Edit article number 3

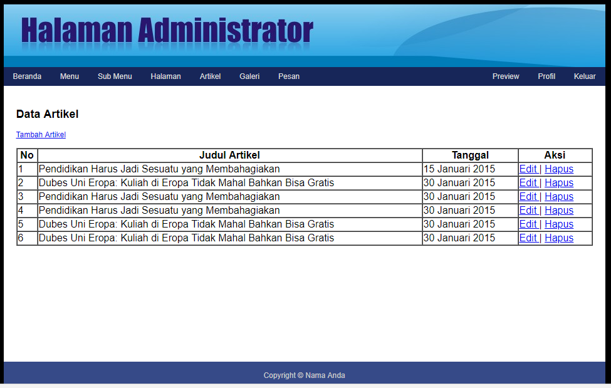tap(528, 197)
